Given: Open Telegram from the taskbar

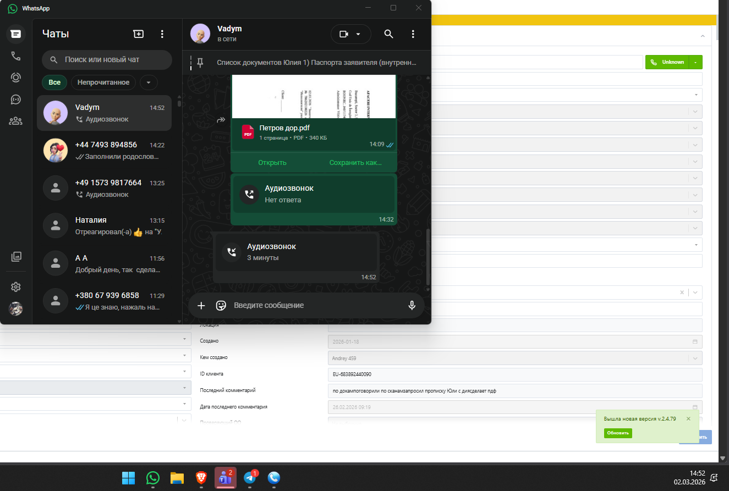Looking at the screenshot, I should (x=250, y=478).
